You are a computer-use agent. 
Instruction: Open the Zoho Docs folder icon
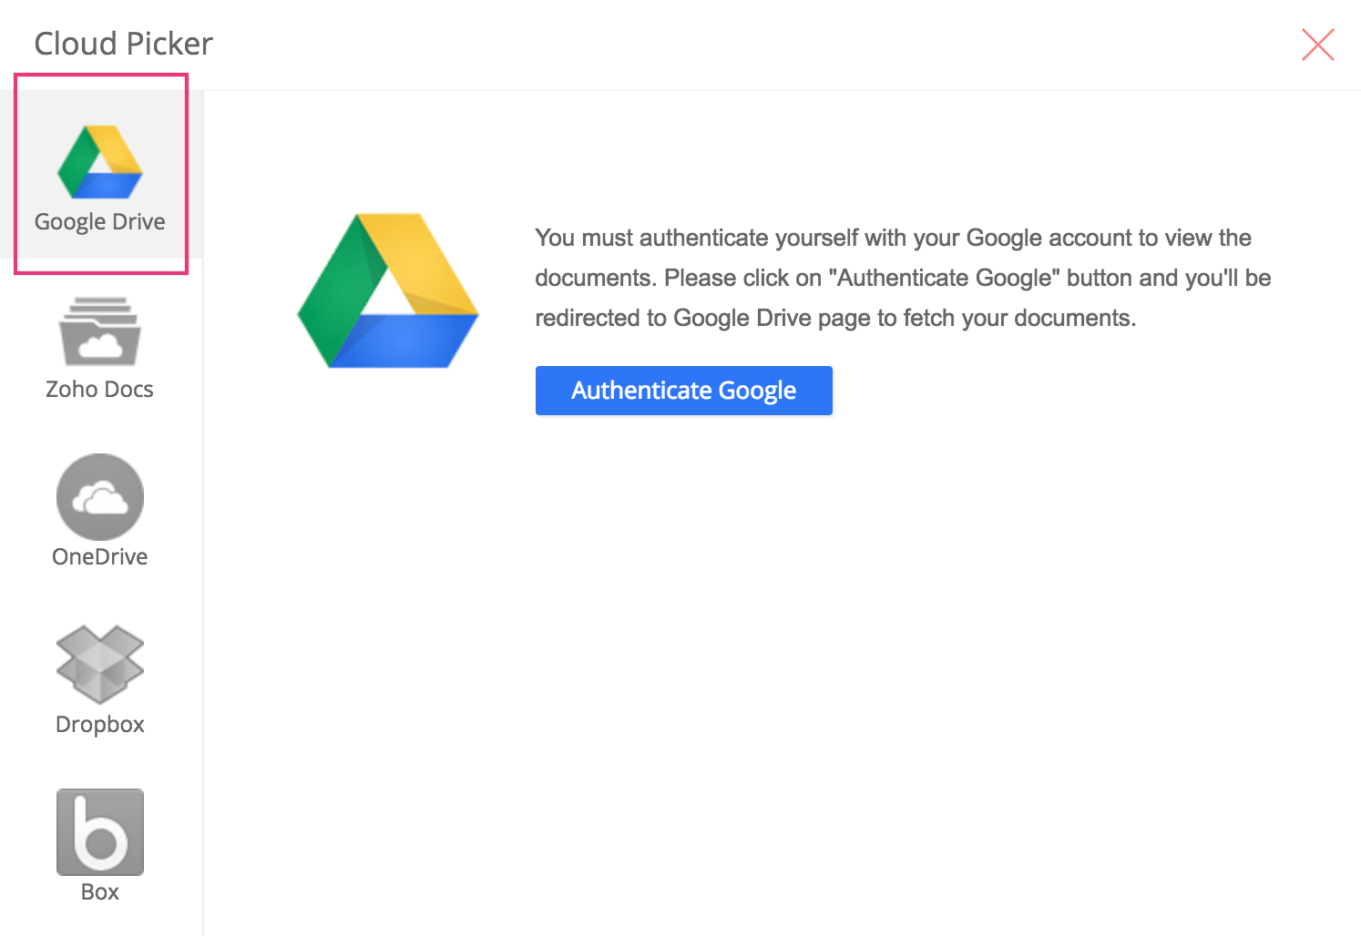tap(100, 331)
